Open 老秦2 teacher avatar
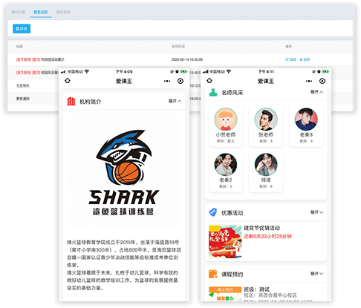 (226, 165)
